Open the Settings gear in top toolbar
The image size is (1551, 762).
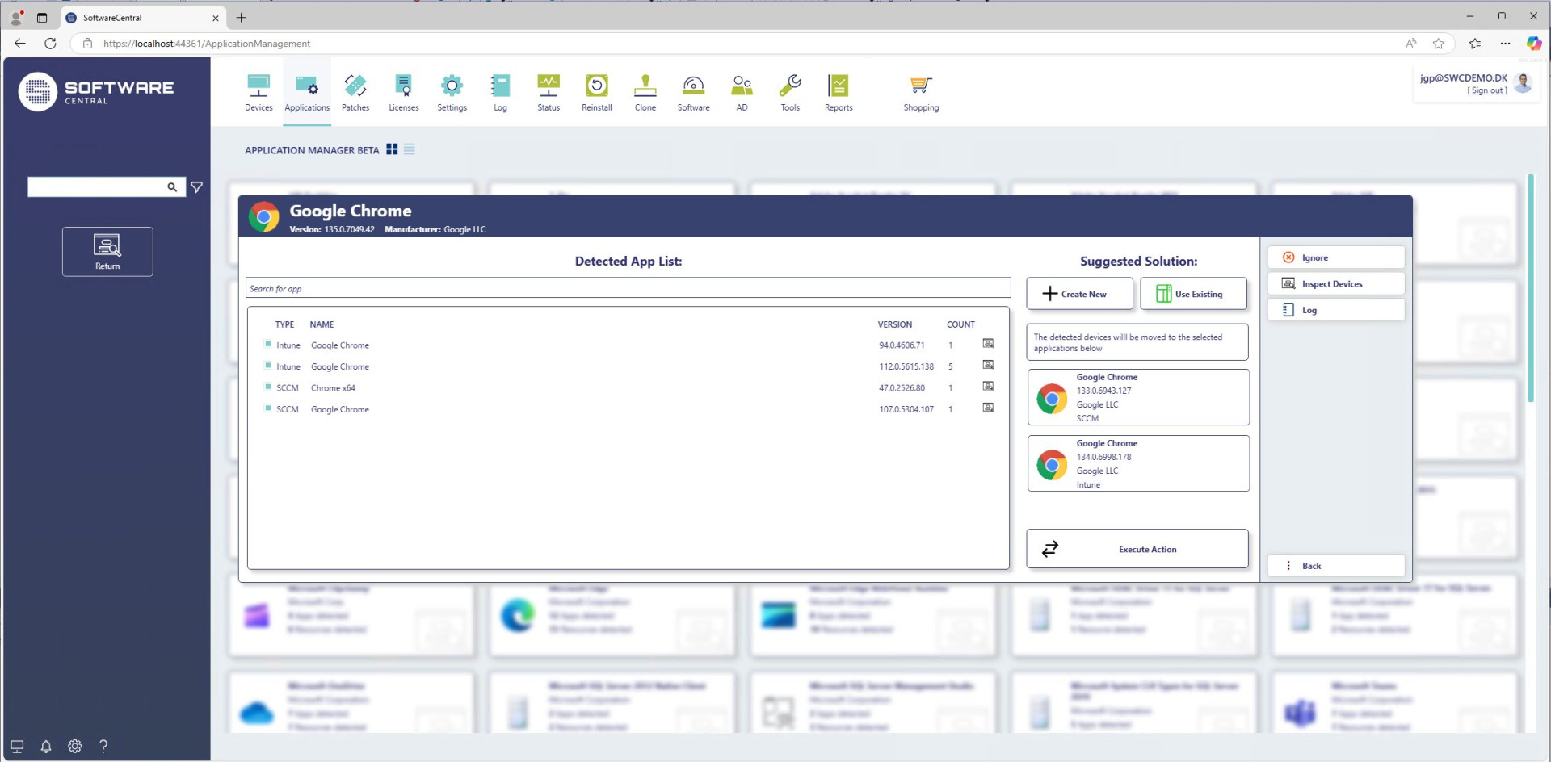click(x=452, y=92)
